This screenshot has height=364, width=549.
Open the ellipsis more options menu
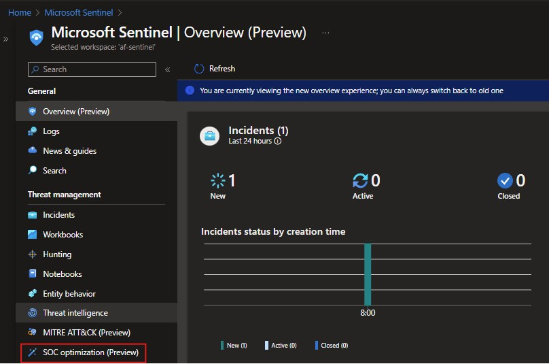click(x=325, y=33)
